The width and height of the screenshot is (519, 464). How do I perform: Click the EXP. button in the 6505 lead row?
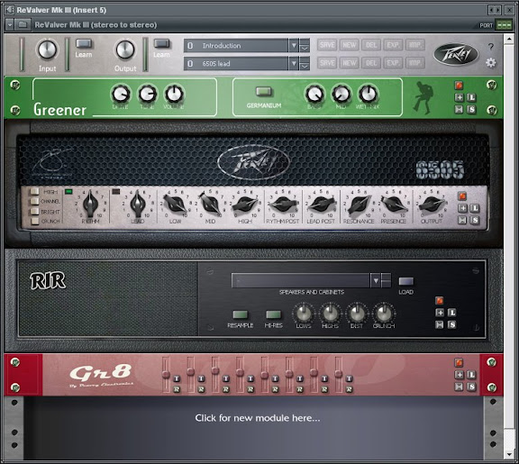[x=393, y=63]
